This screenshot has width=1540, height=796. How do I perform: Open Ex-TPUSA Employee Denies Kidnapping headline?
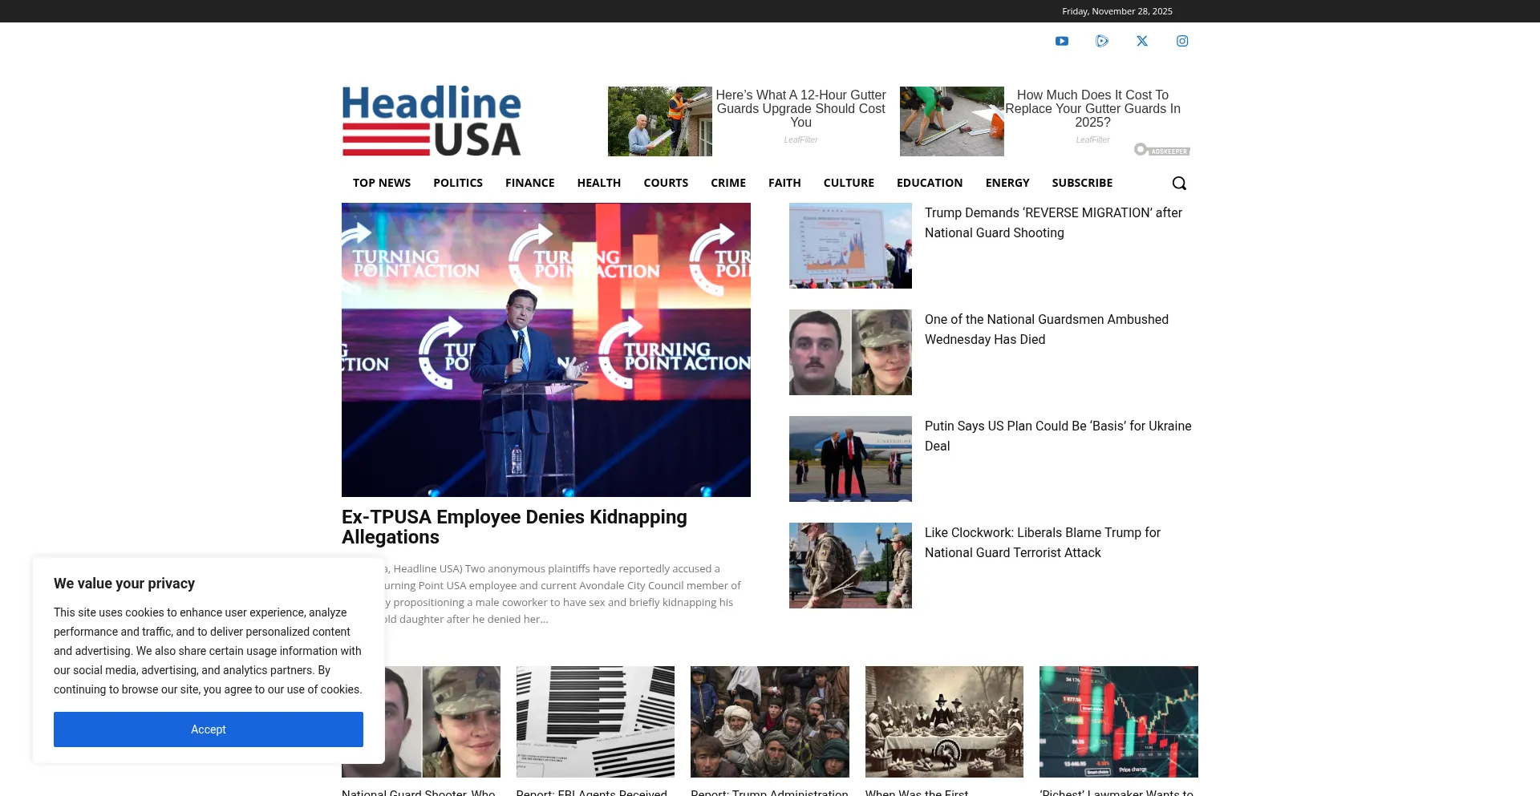click(514, 527)
